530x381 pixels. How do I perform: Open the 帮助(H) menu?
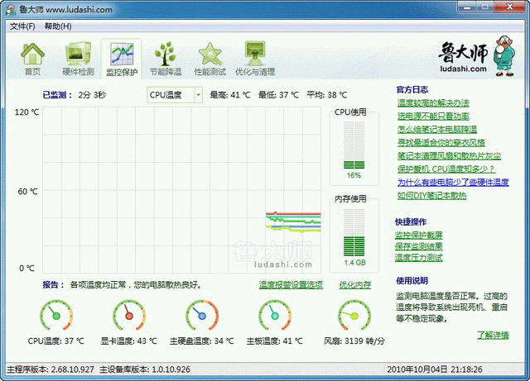click(58, 26)
